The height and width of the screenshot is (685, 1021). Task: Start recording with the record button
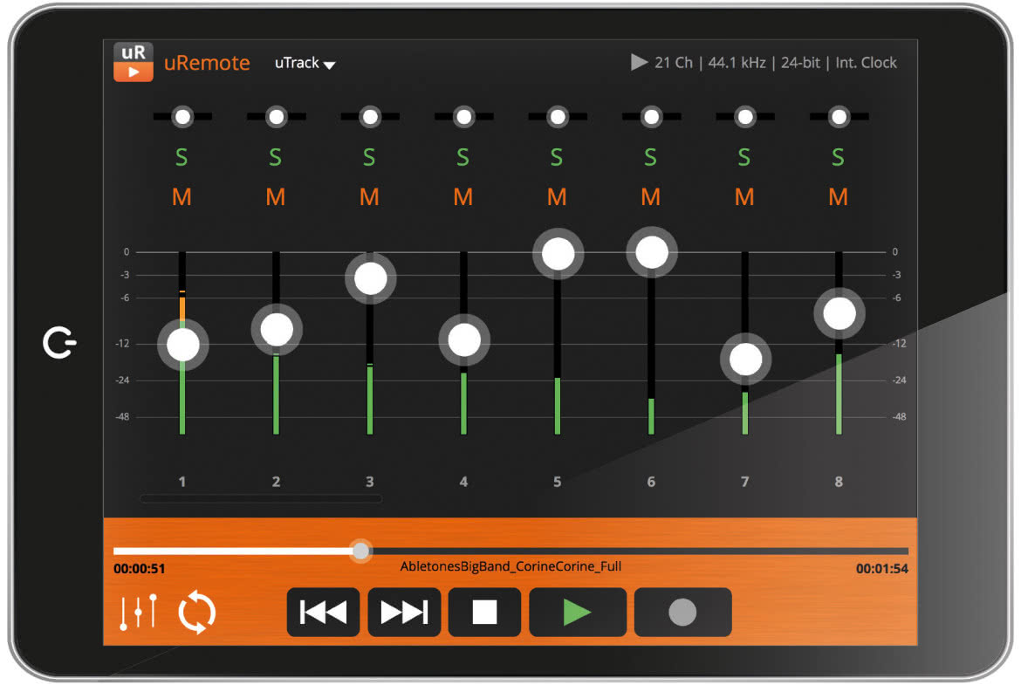pyautogui.click(x=682, y=612)
